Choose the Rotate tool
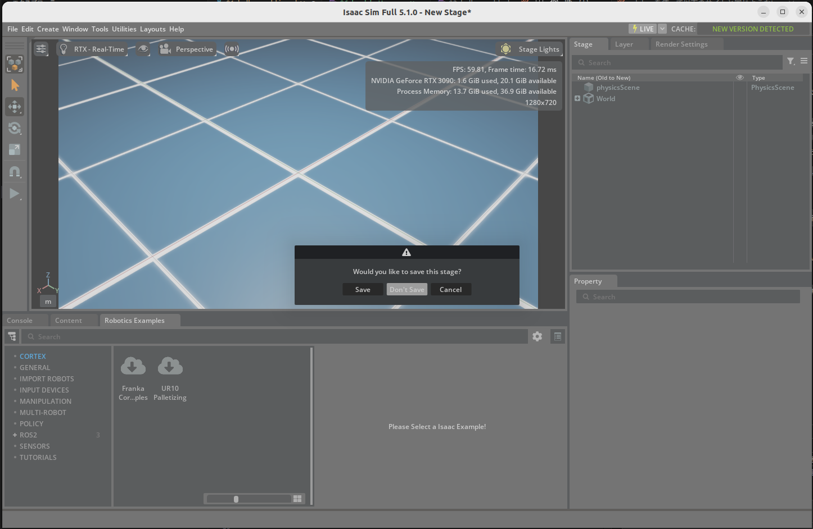Screen dimensions: 813x529 coord(15,128)
